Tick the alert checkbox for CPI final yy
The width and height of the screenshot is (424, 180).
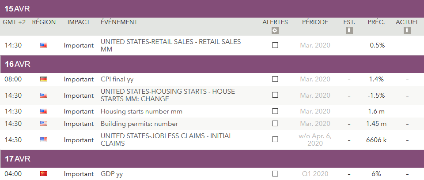pos(275,80)
